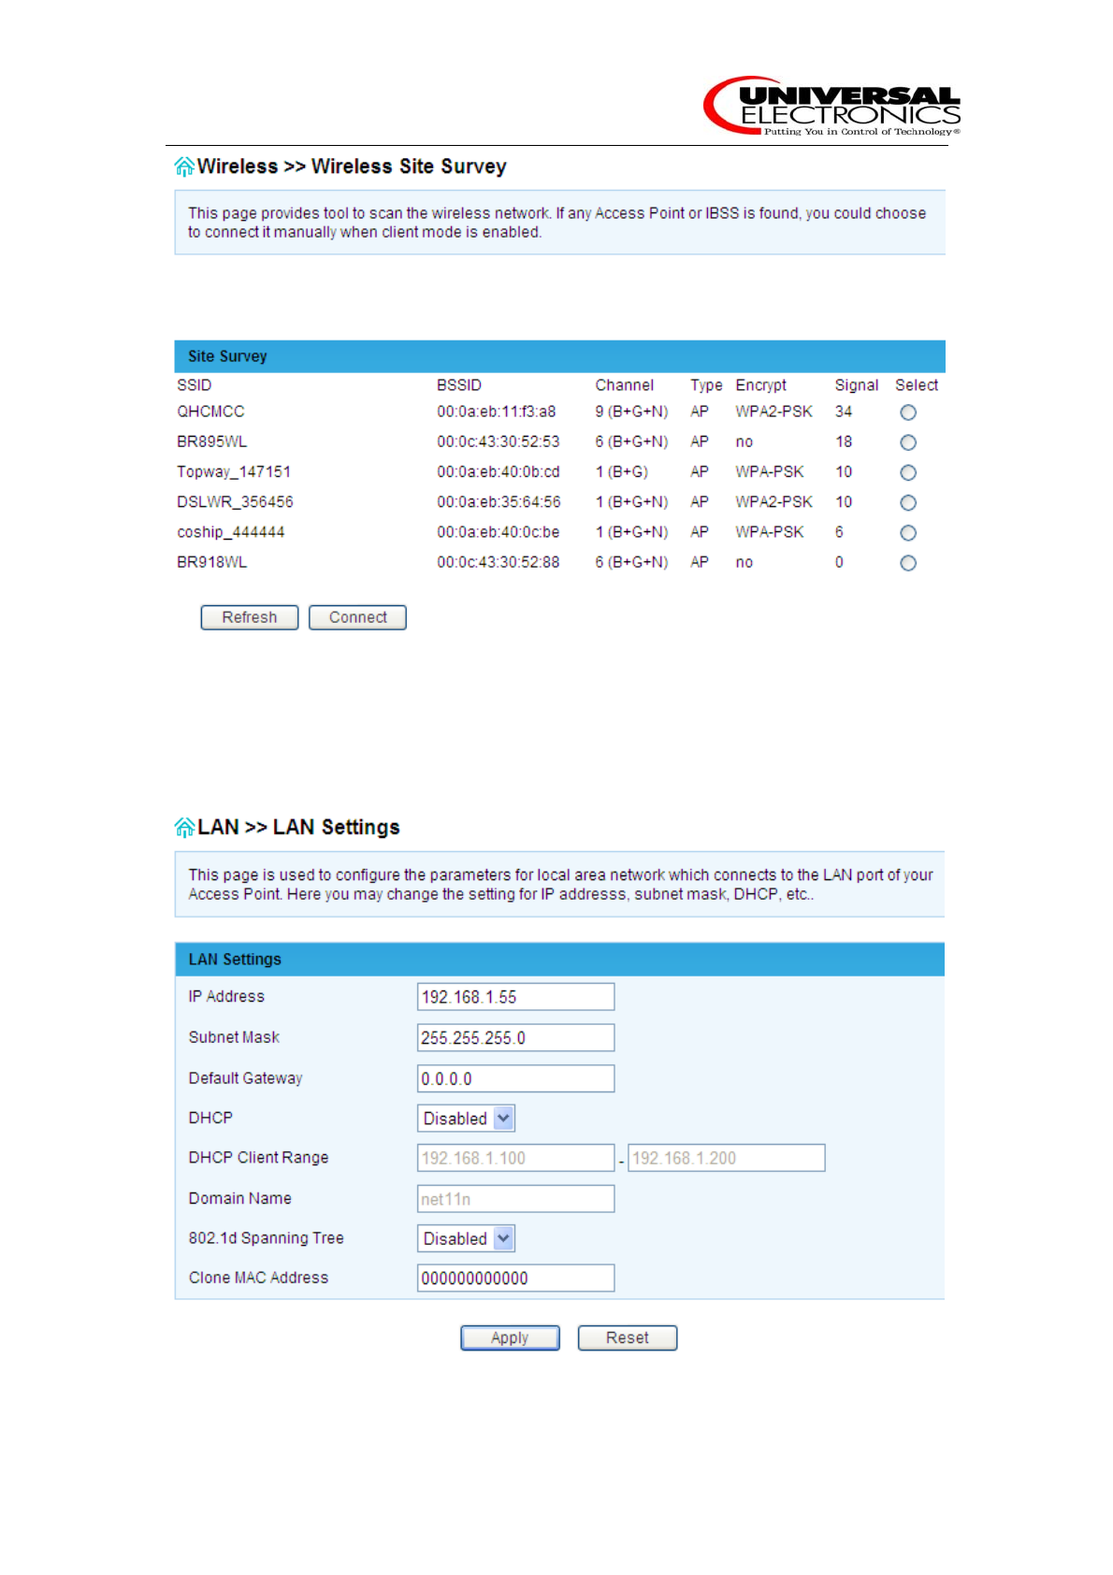
Task: Select the Topway_147151 radio button
Action: (907, 472)
